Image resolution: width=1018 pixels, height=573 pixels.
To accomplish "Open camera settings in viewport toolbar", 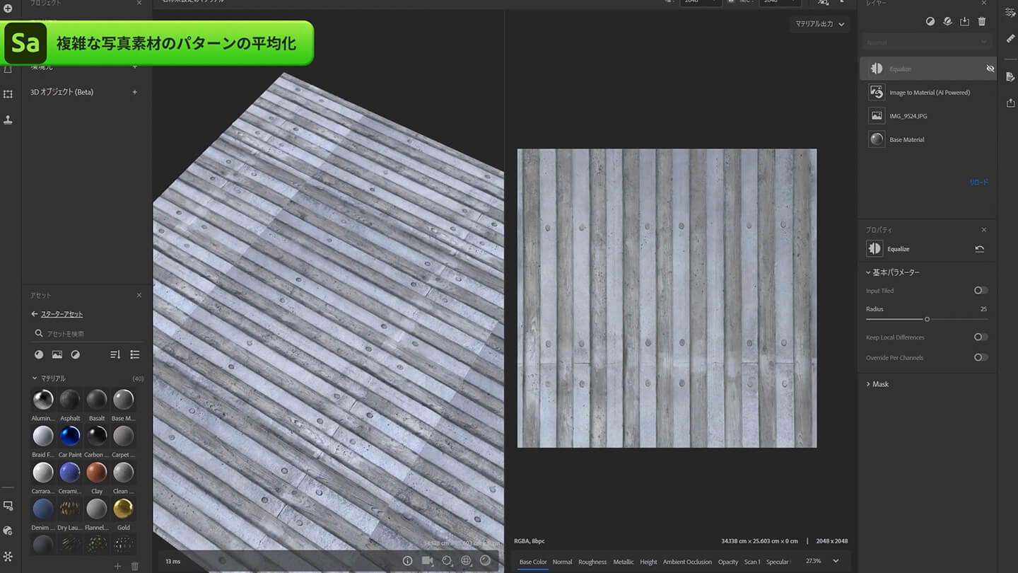I will point(427,560).
